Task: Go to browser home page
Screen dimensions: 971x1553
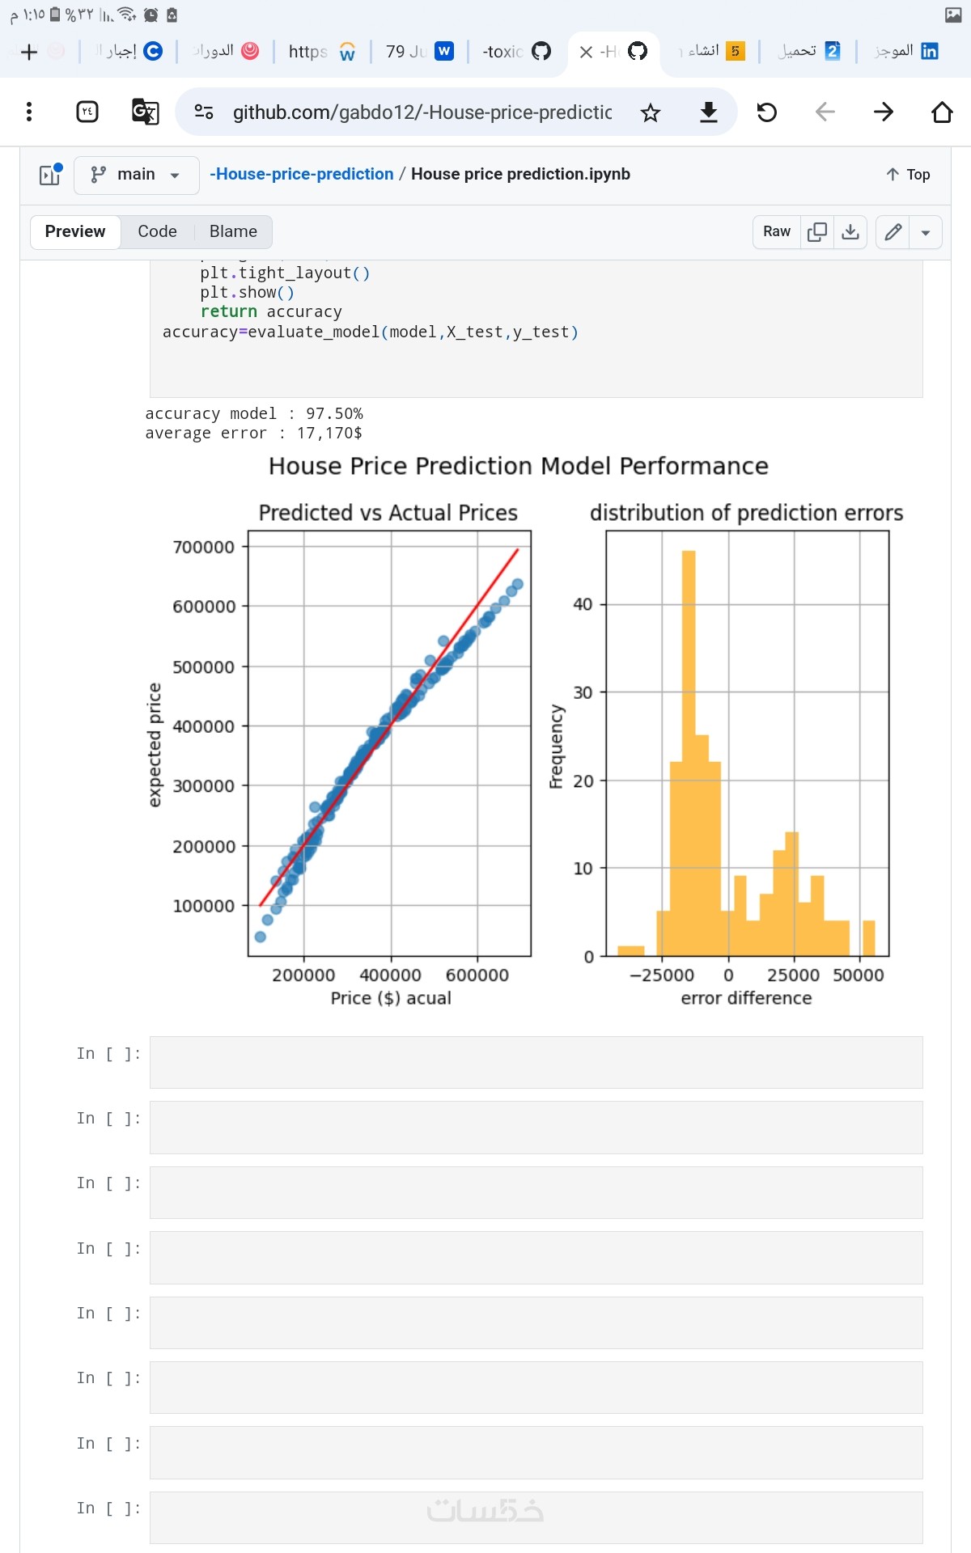Action: tap(942, 112)
